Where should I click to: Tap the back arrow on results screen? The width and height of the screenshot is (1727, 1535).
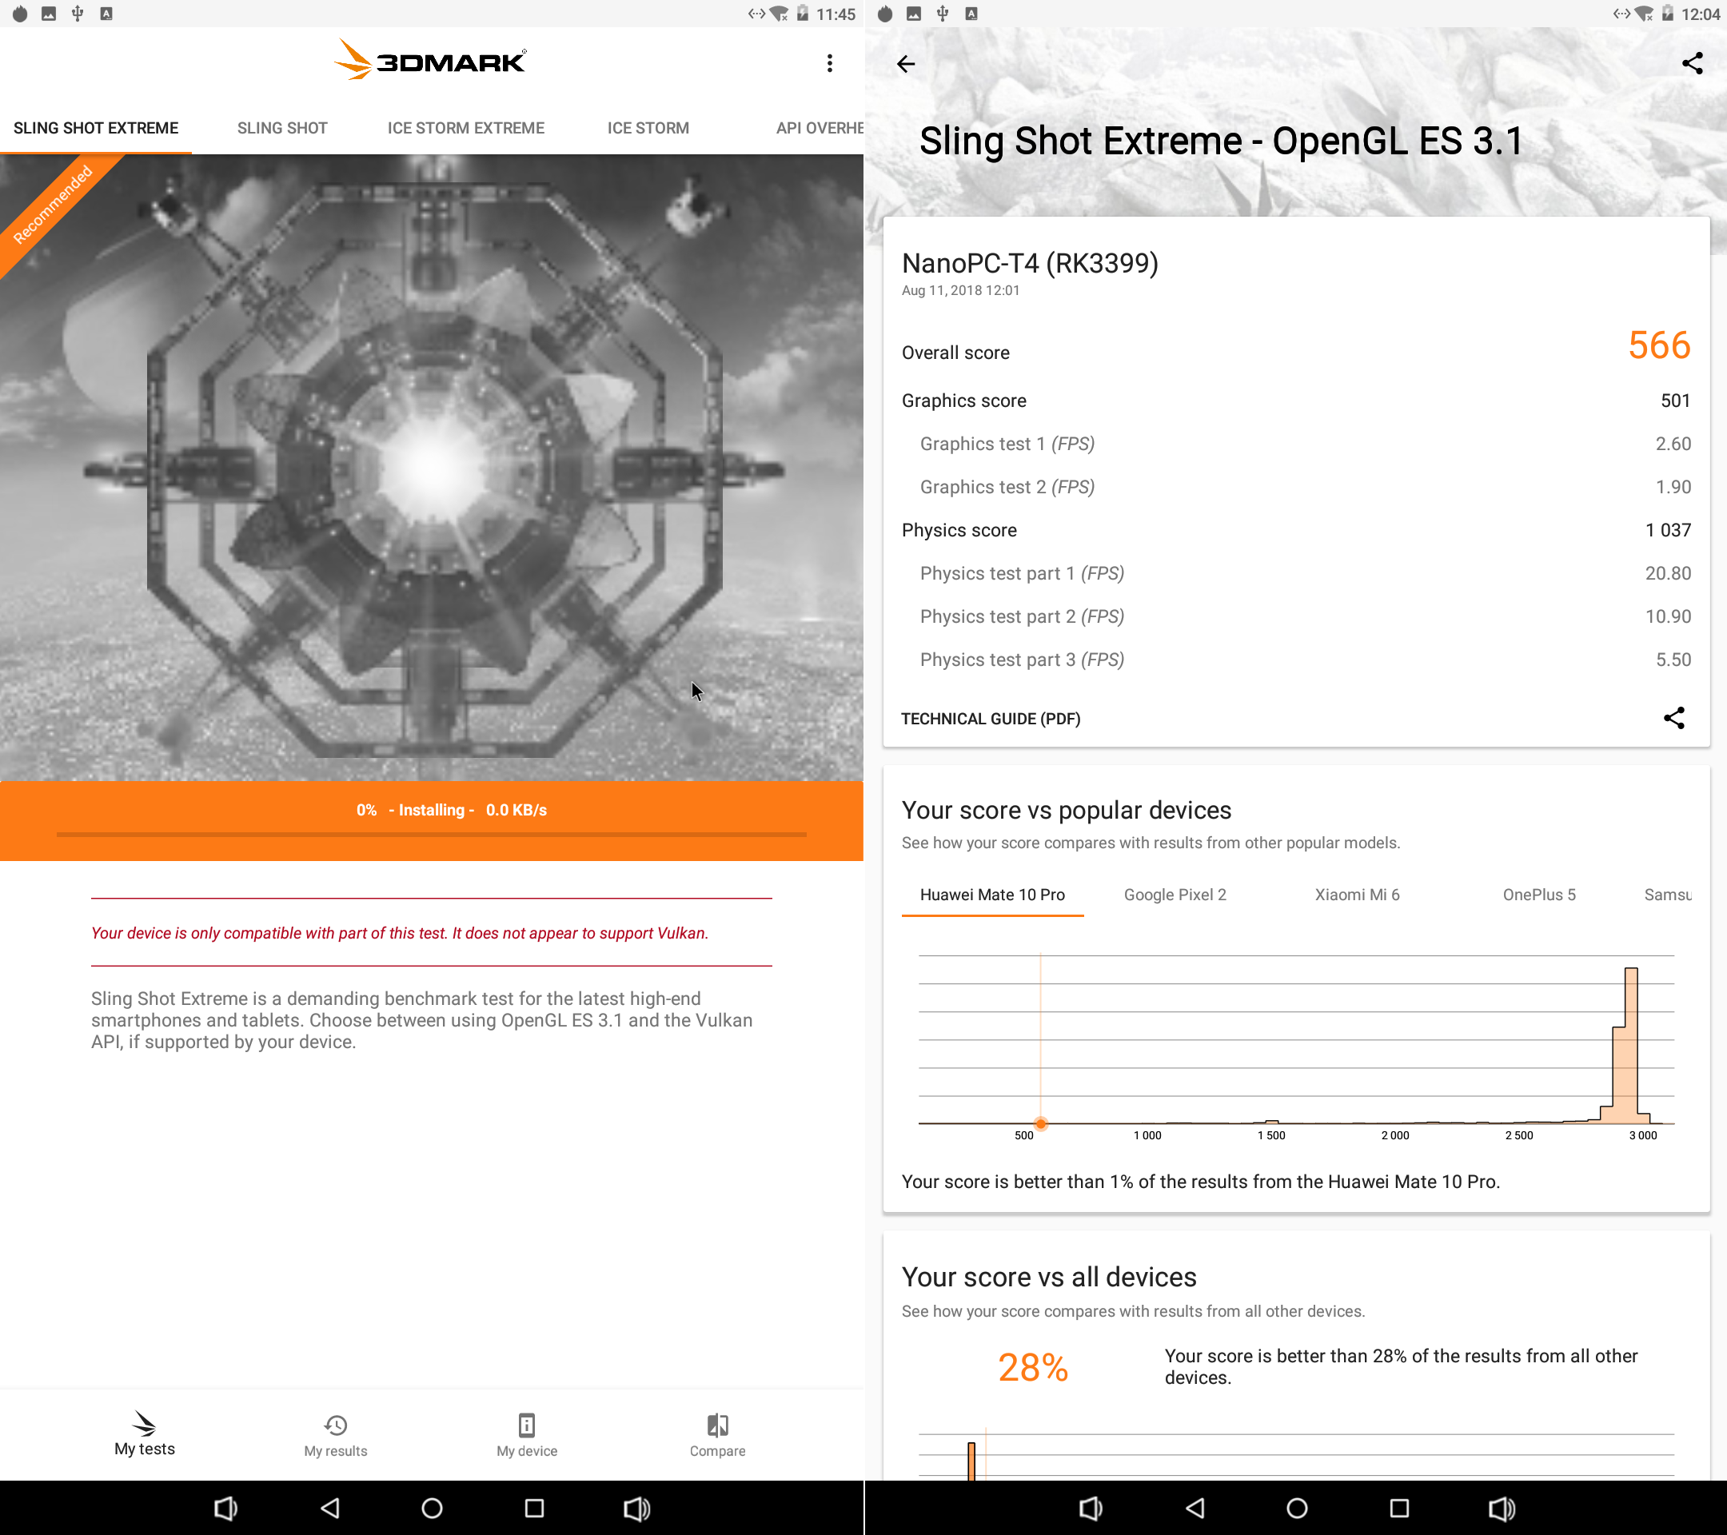(x=906, y=64)
